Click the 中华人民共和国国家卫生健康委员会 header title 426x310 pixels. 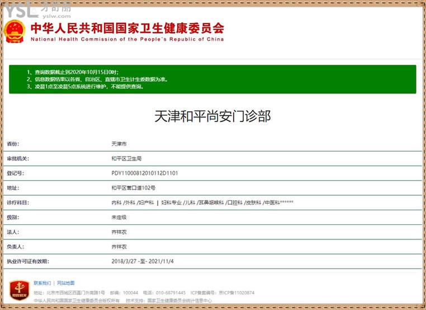(x=127, y=29)
